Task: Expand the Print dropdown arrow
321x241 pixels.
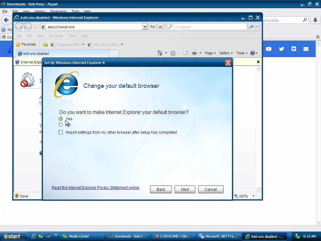Action: coord(200,53)
